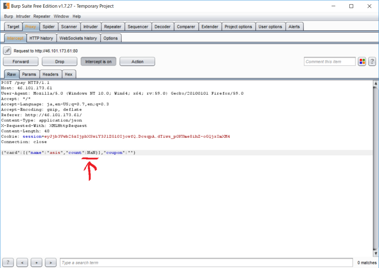Switch to the Headers view tab

(x=50, y=74)
